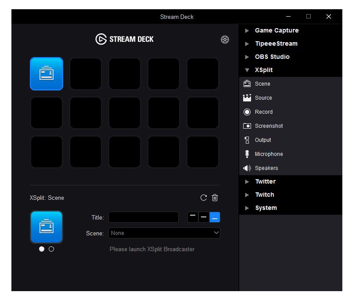Image resolution: width=352 pixels, height=303 pixels.
Task: Click the XSplit Output icon
Action: coord(247,140)
